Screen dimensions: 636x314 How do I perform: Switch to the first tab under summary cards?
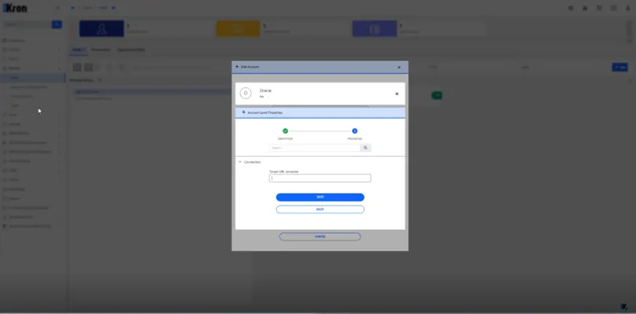point(78,50)
